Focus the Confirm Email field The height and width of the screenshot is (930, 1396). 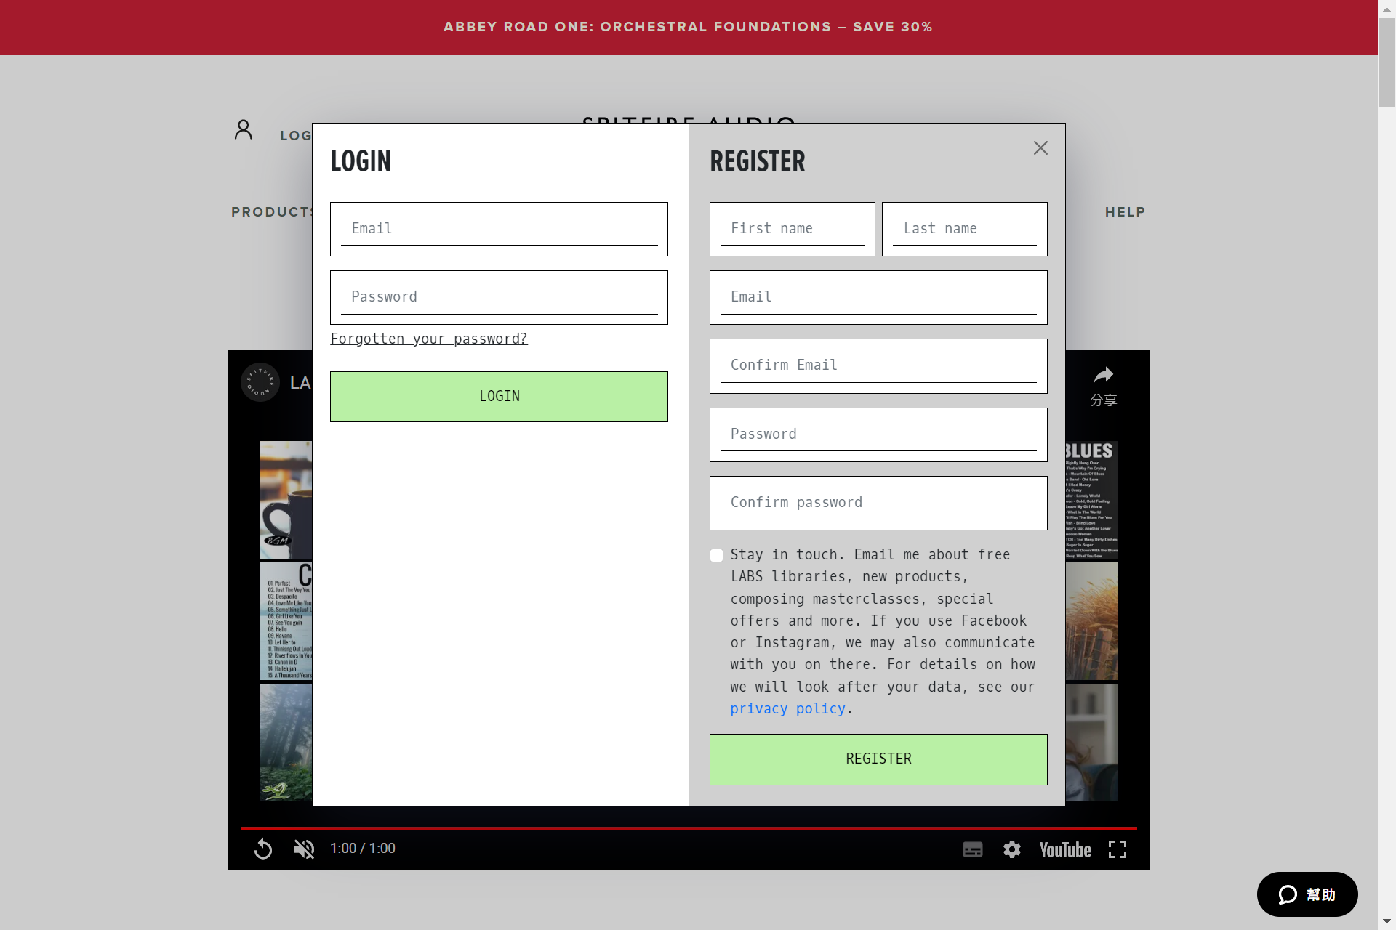[878, 365]
